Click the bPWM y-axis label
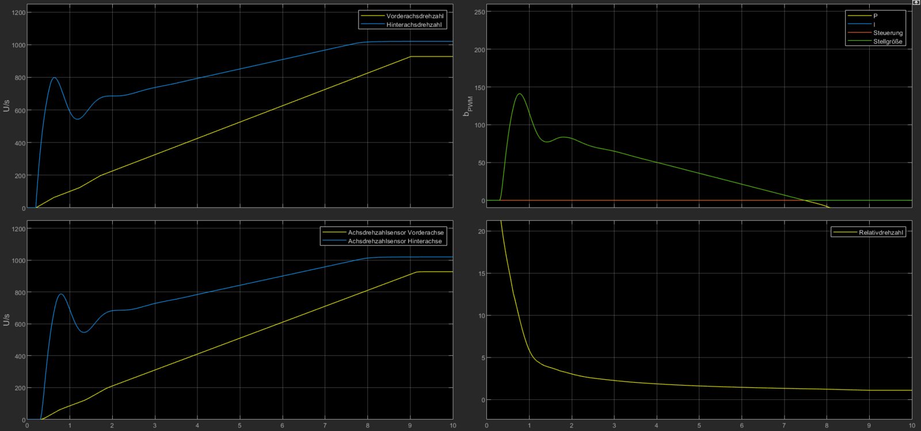This screenshot has width=921, height=431. (x=469, y=106)
